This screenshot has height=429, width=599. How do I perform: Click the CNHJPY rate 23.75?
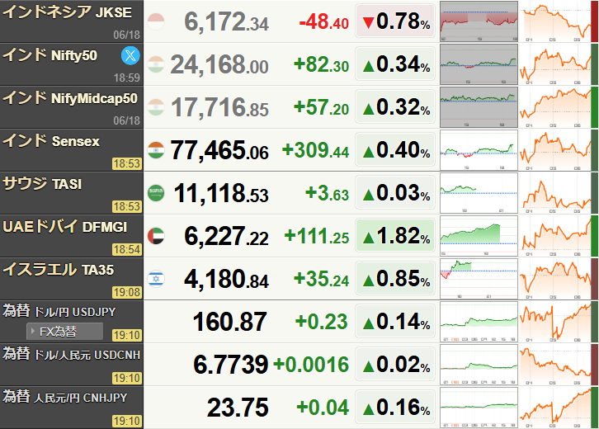[238, 408]
